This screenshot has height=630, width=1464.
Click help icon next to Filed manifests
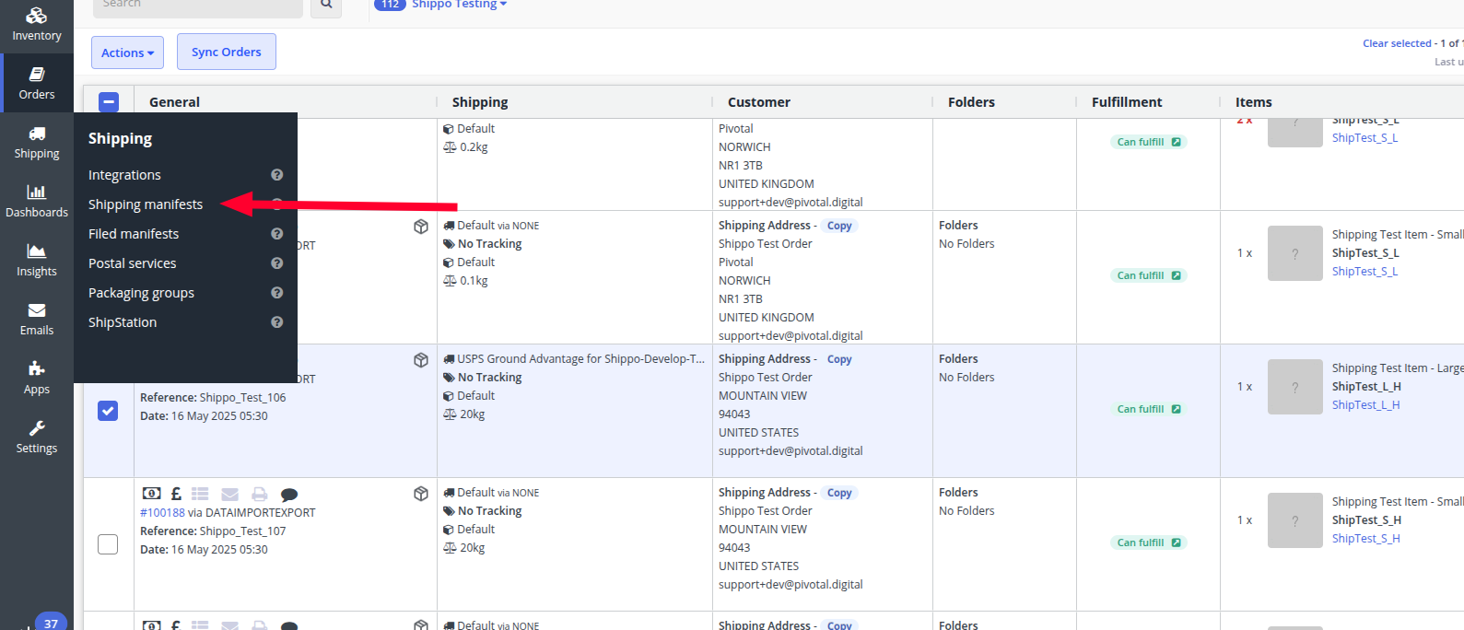(276, 234)
